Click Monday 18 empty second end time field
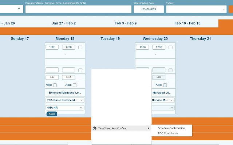Image resolution: width=233 pixels, height=145 pixels. (x=68, y=70)
